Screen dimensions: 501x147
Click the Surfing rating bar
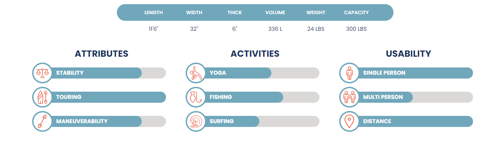[x=261, y=121]
